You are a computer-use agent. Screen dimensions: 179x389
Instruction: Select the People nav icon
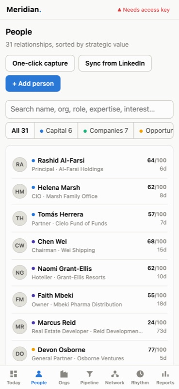click(39, 374)
